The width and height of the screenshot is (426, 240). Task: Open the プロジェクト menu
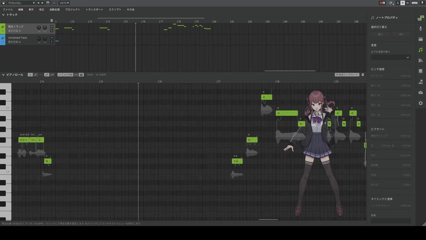(x=72, y=9)
